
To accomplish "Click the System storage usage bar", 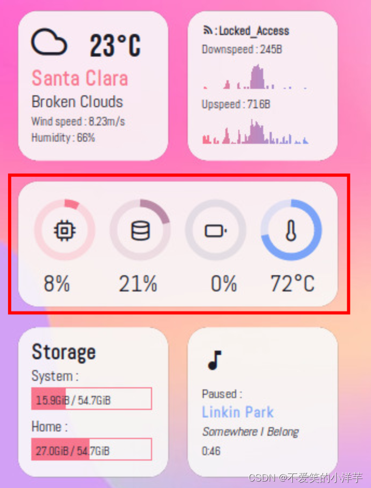I will pos(92,399).
